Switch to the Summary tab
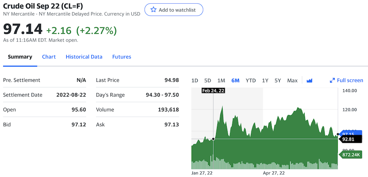 (20, 57)
